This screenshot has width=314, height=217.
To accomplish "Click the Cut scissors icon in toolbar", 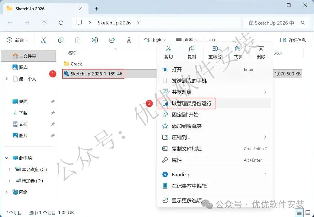I will pyautogui.click(x=44, y=40).
